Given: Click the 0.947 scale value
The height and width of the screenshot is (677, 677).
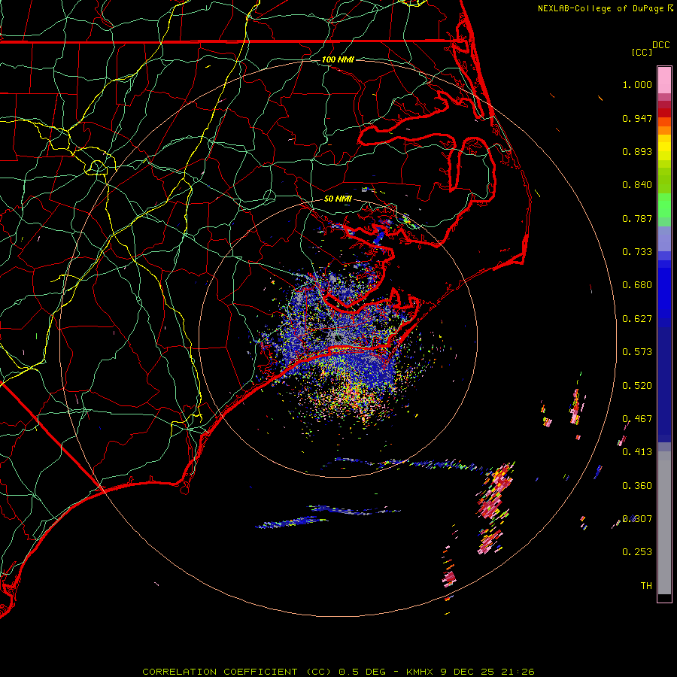Looking at the screenshot, I should (x=637, y=118).
